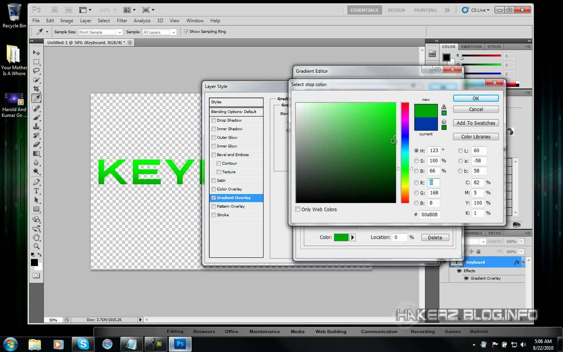The image size is (563, 352).
Task: Open the Mini Bridge panel icon
Action: click(432, 54)
